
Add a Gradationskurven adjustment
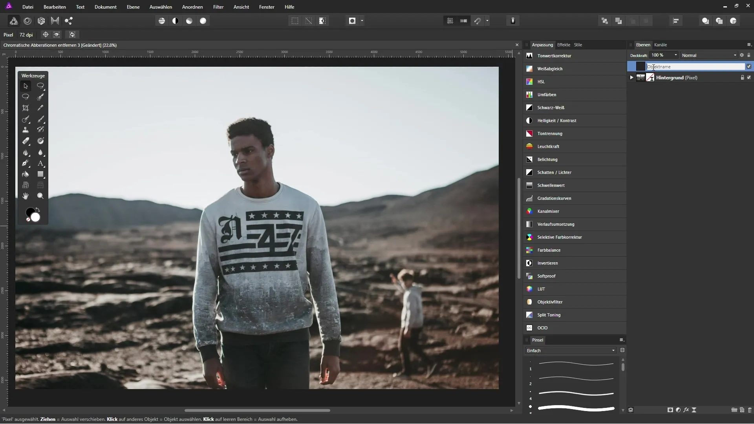point(575,198)
